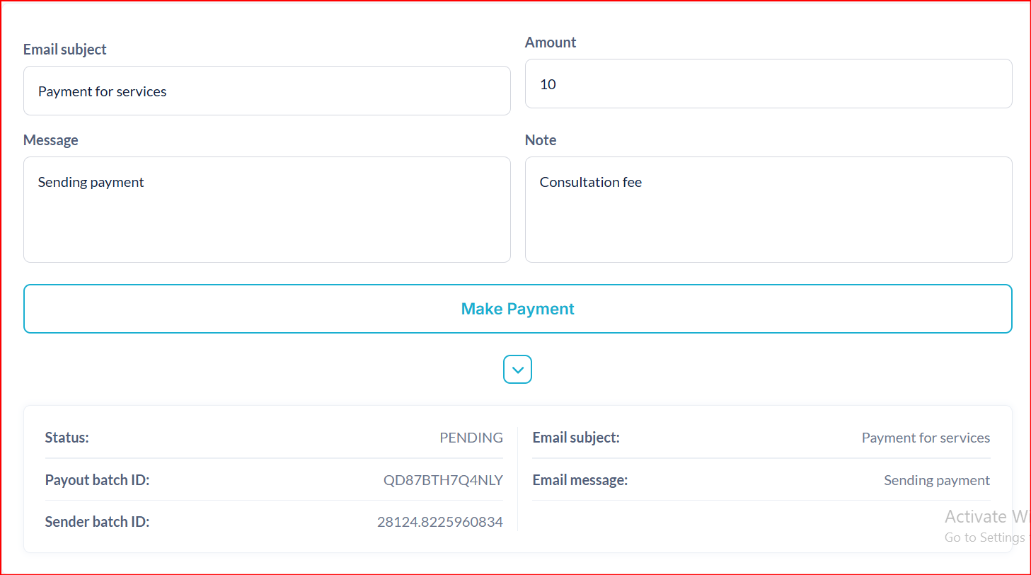
Task: Click inside the Note text area
Action: point(768,210)
